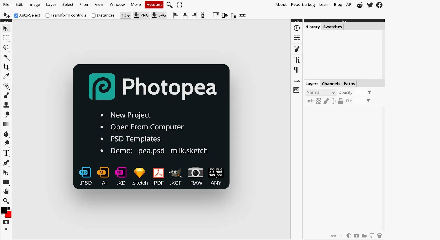Click the red background color swatch
Screen dimensions: 440x240
9,215
